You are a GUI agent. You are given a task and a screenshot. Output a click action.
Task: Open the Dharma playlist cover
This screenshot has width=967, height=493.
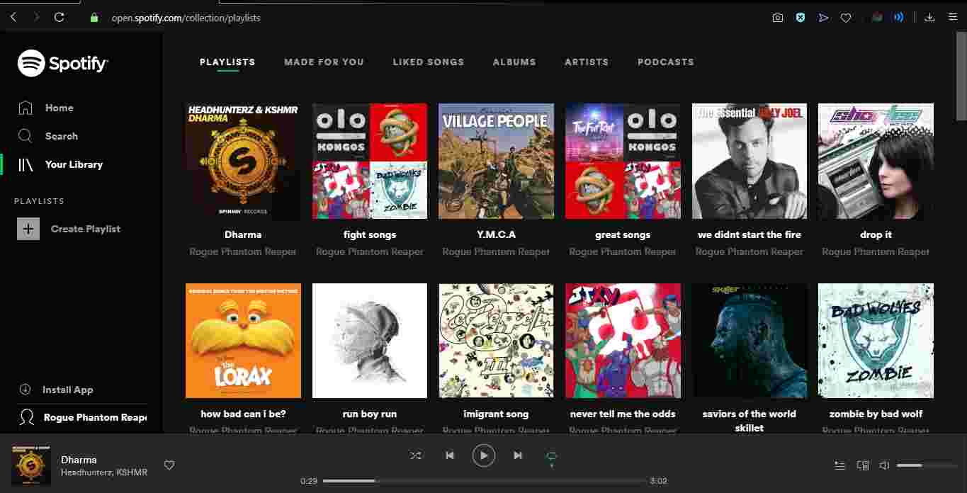click(243, 161)
